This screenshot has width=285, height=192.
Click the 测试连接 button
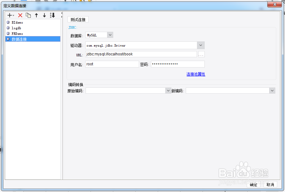(78, 20)
